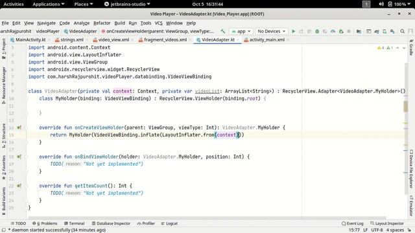
Task: Collapse getItemCount function fold marker
Action: pyautogui.click(x=26, y=186)
